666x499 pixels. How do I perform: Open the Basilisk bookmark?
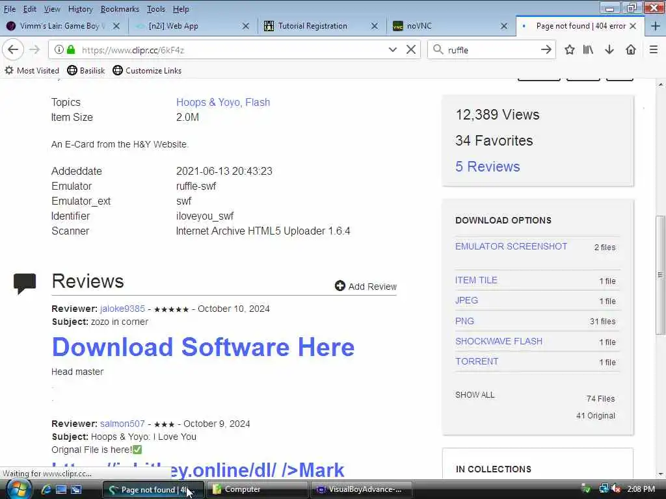(x=87, y=70)
